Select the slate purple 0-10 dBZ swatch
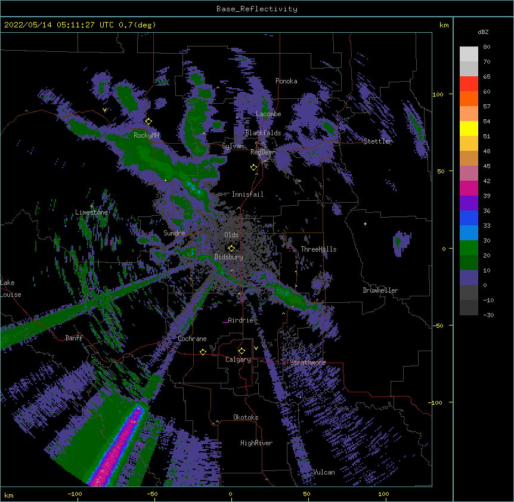The image size is (514, 502). point(469,278)
